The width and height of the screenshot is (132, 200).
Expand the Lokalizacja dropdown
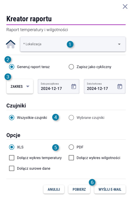tap(73, 44)
